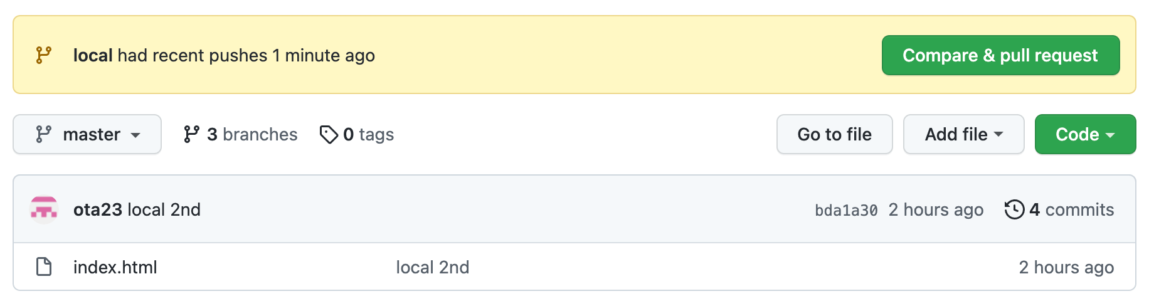Click the ota23 avatar image
The image size is (1149, 306).
[x=44, y=209]
